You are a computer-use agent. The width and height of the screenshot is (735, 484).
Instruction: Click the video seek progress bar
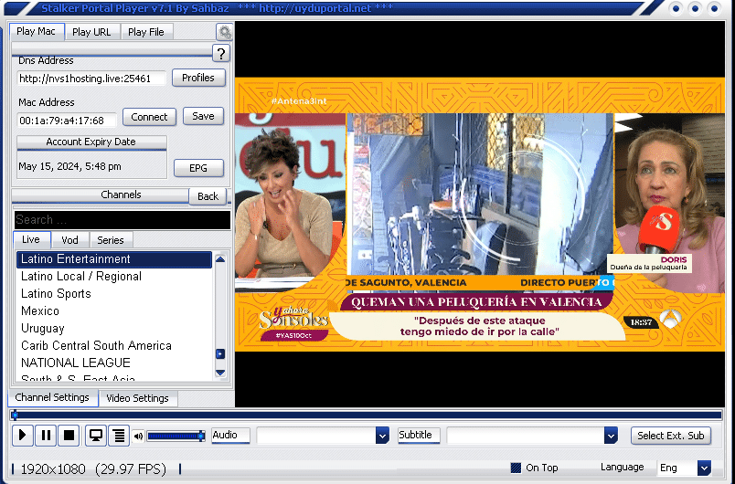[367, 415]
